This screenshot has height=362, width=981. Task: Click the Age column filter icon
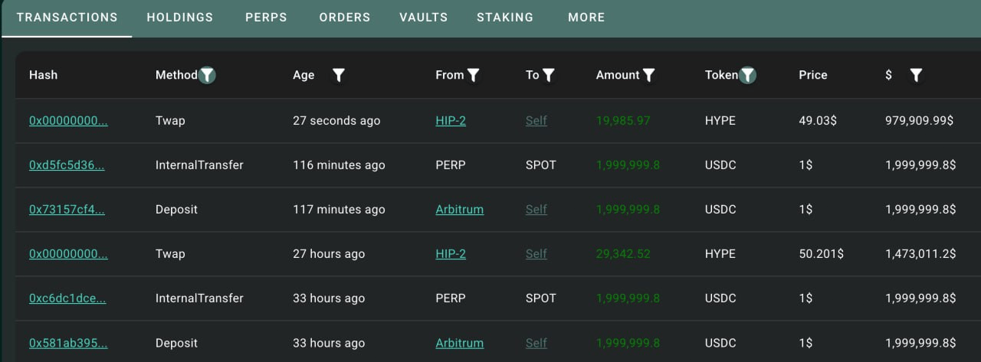coord(339,75)
